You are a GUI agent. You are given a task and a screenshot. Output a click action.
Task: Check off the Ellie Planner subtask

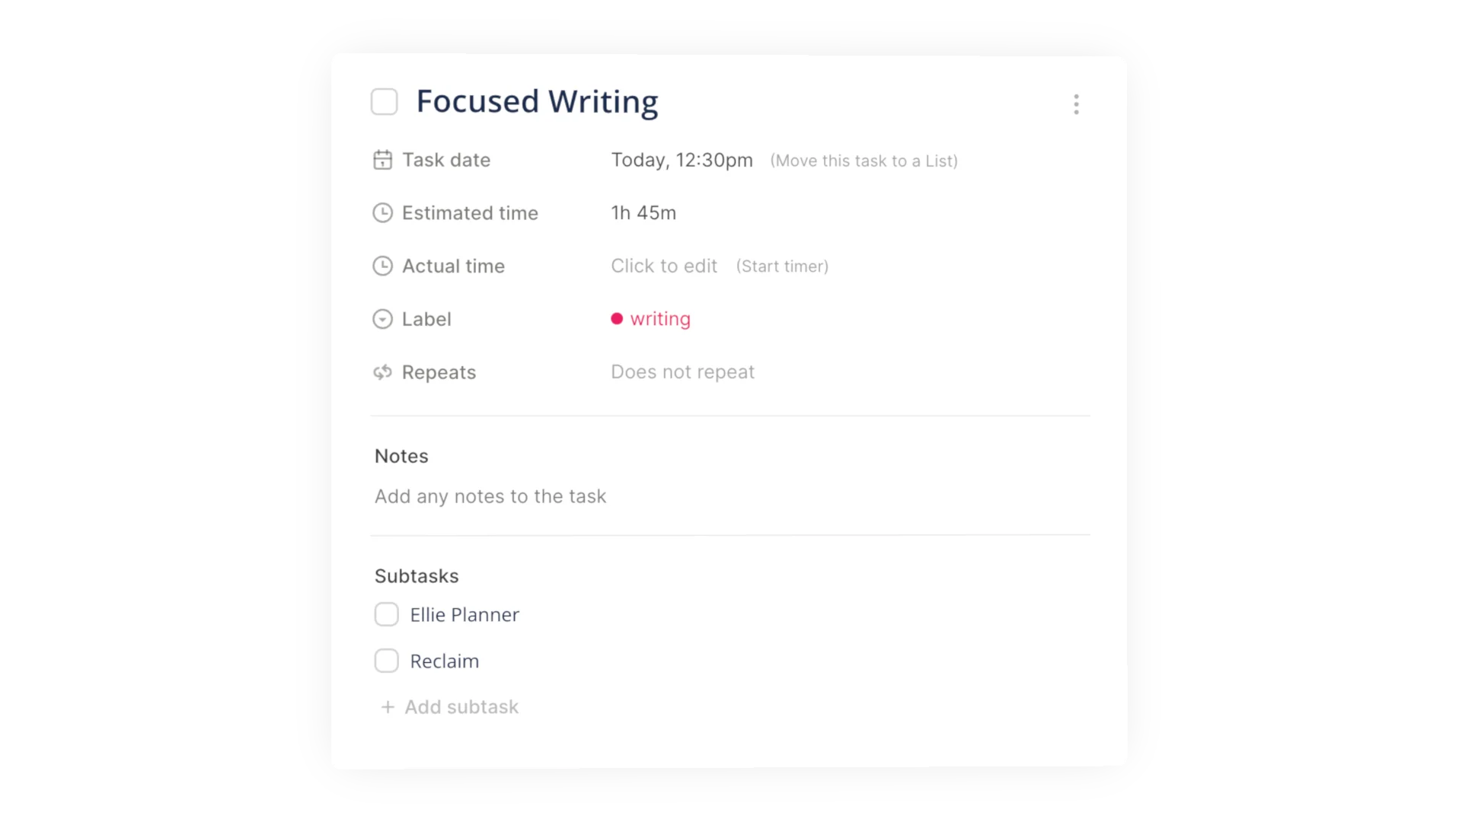pyautogui.click(x=387, y=614)
